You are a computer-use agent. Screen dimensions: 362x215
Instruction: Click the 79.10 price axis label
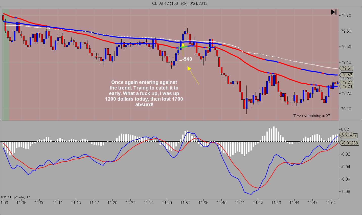[346, 109]
